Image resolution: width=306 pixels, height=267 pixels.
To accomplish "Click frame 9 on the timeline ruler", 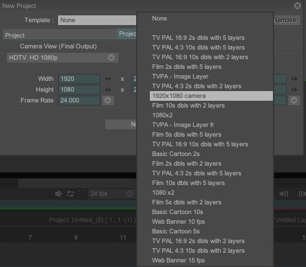I will coord(76,237).
